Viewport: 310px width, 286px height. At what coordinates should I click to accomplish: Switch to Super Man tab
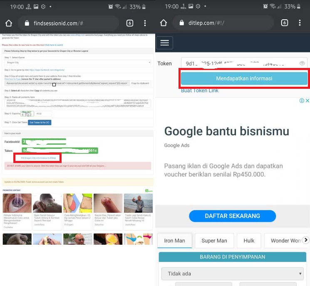click(x=214, y=241)
